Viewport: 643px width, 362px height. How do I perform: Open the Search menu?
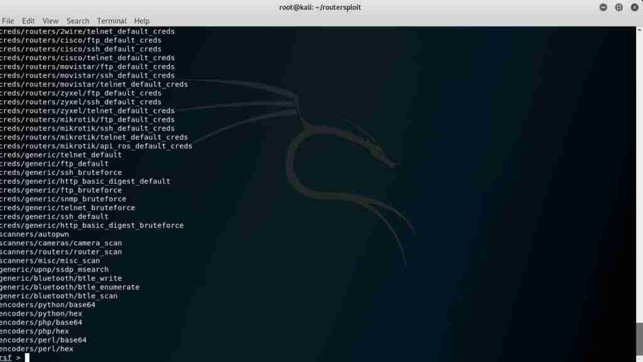(78, 20)
